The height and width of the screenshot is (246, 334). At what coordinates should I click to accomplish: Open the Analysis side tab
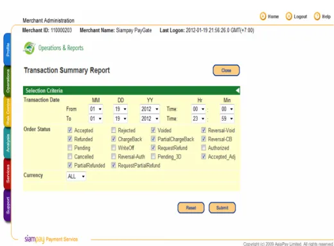point(8,143)
